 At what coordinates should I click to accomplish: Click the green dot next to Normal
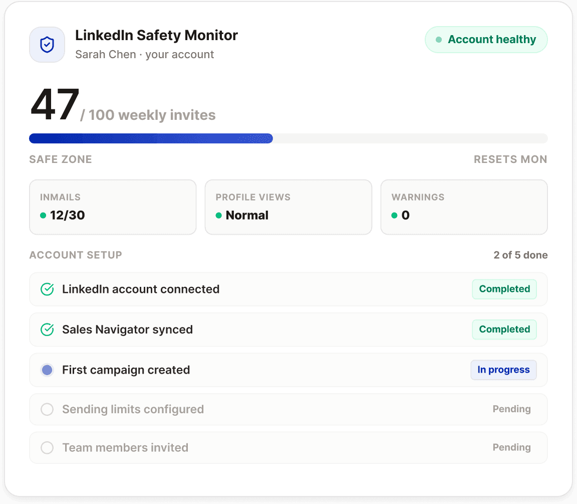[218, 216]
